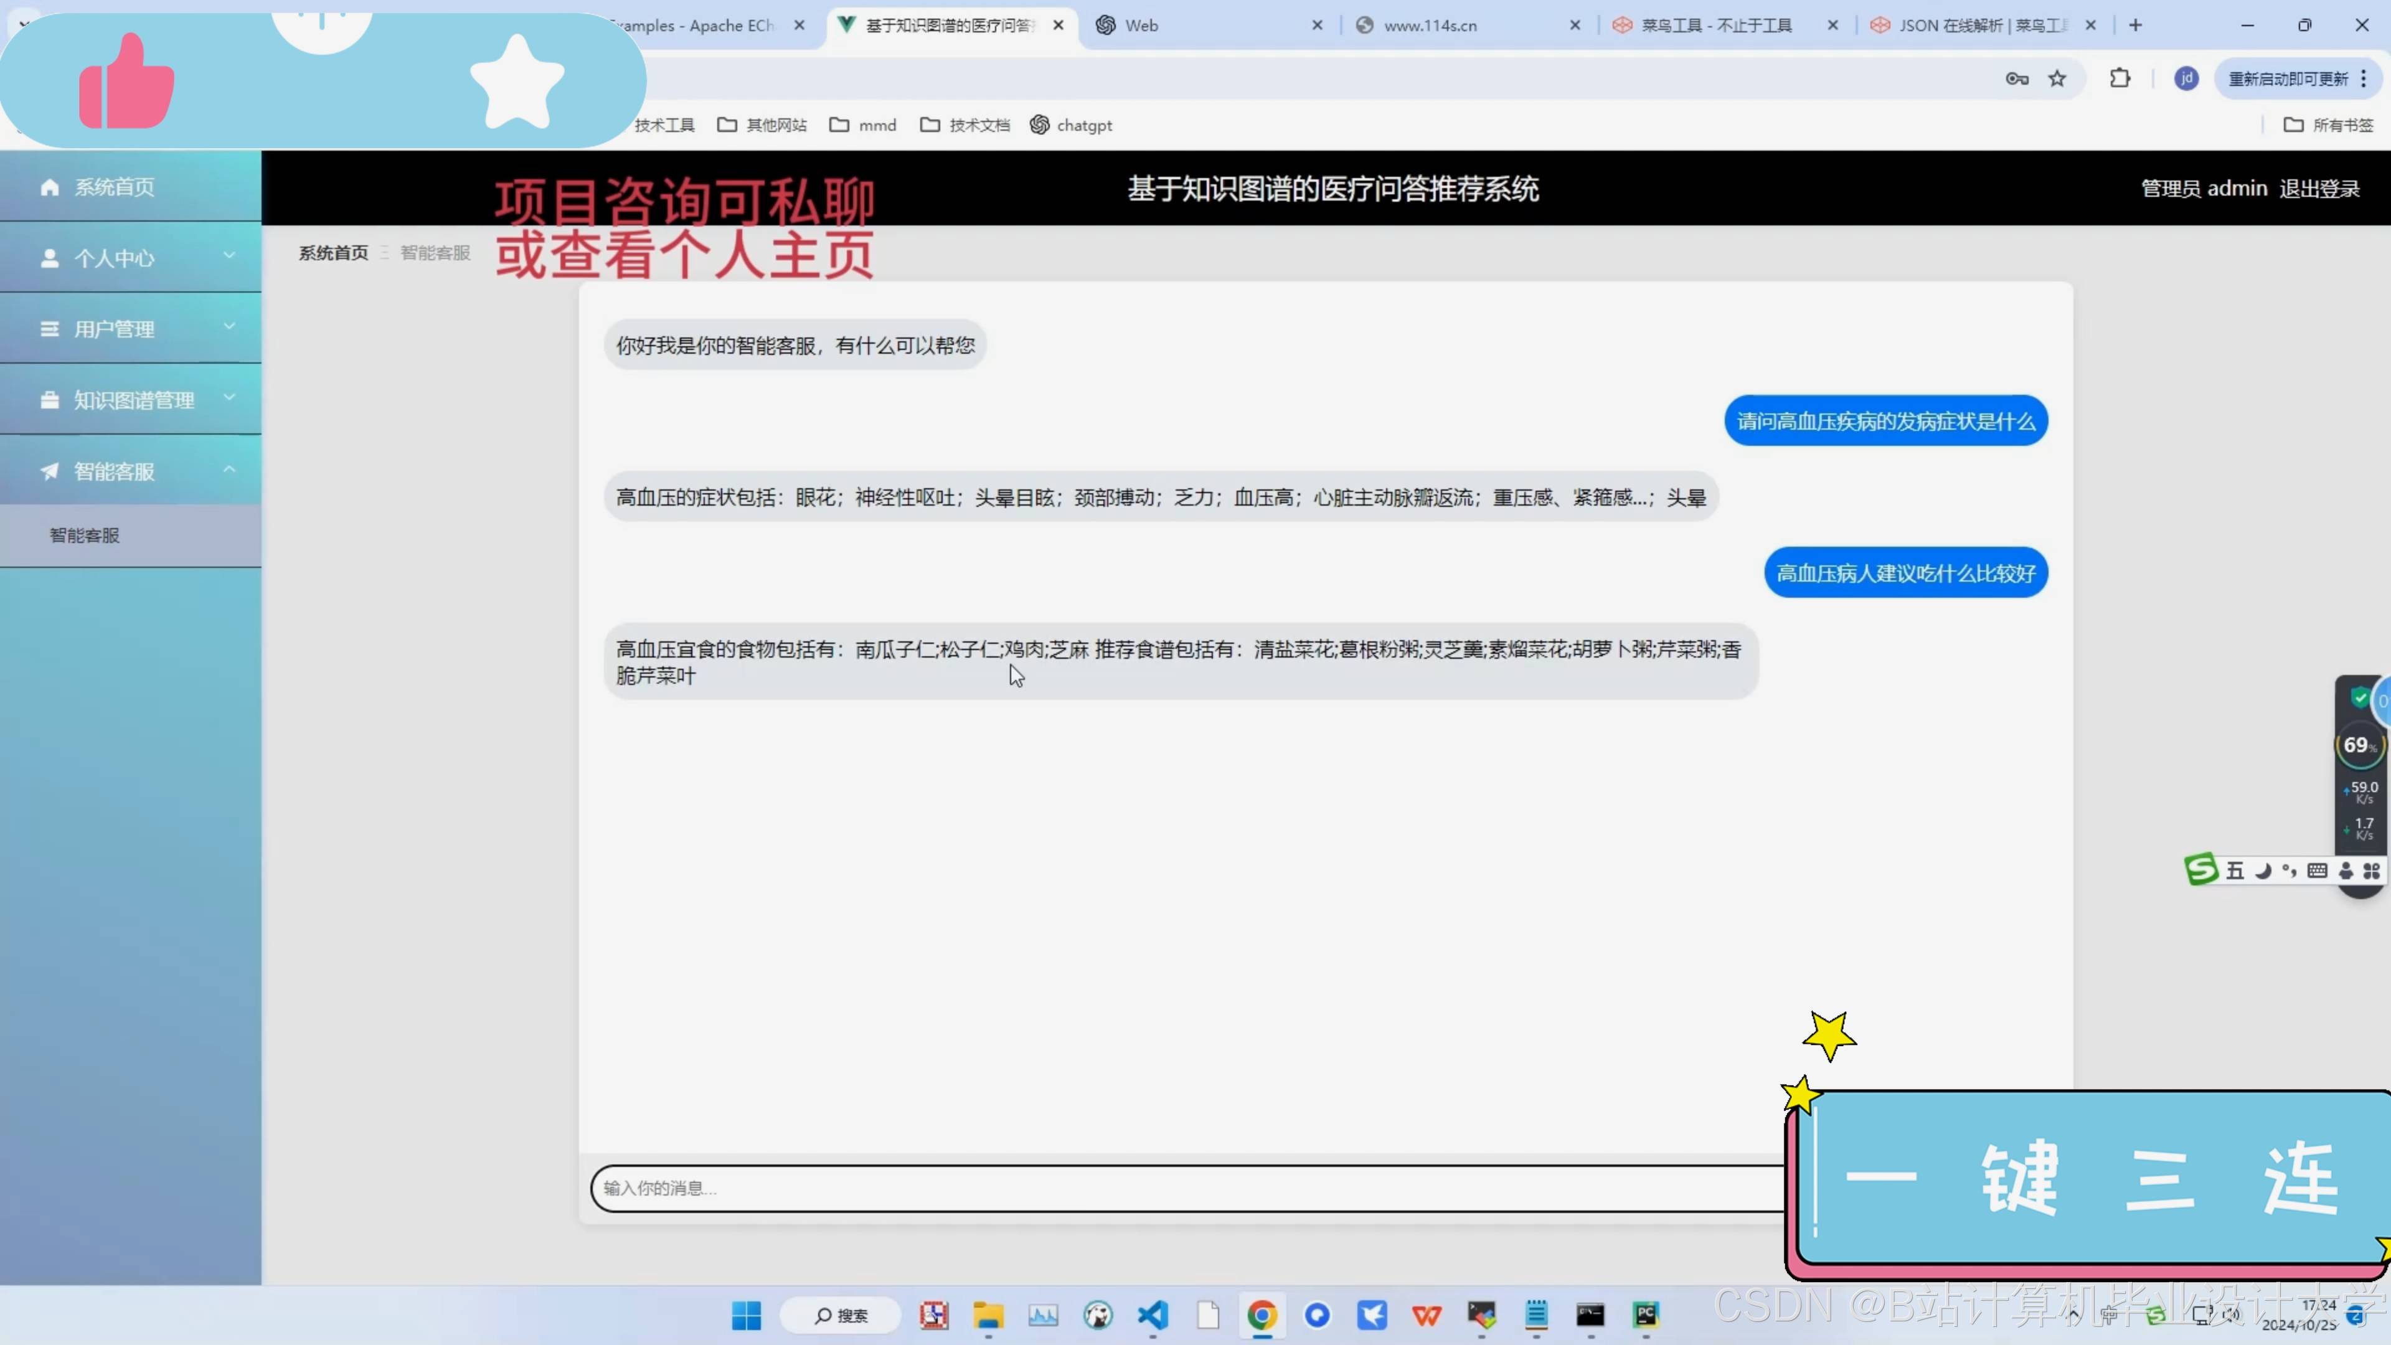Image resolution: width=2391 pixels, height=1345 pixels.
Task: Expand the 知识图谱管理 menu chevron
Action: tap(229, 397)
